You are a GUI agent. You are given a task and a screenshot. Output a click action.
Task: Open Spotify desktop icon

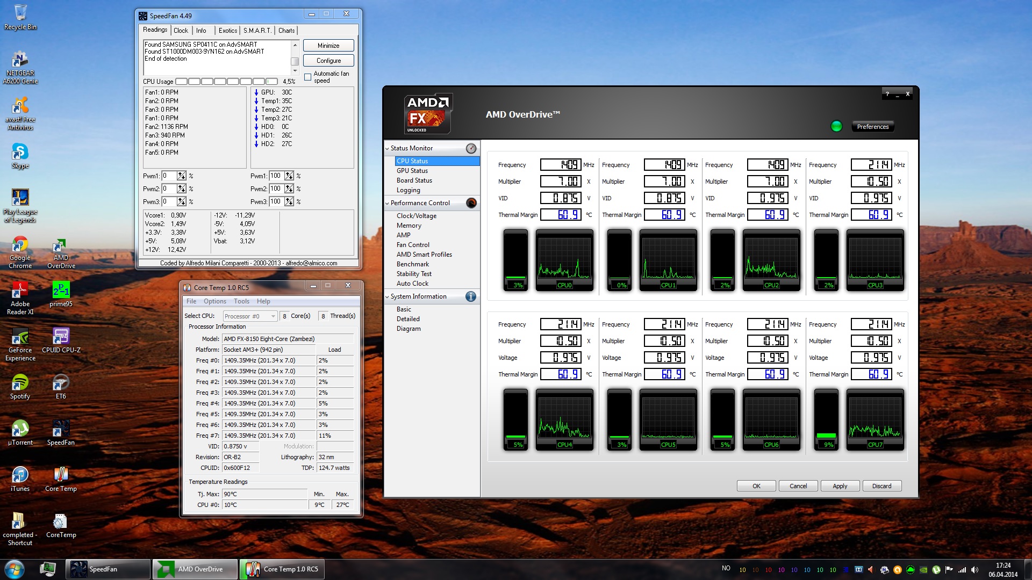click(x=20, y=387)
